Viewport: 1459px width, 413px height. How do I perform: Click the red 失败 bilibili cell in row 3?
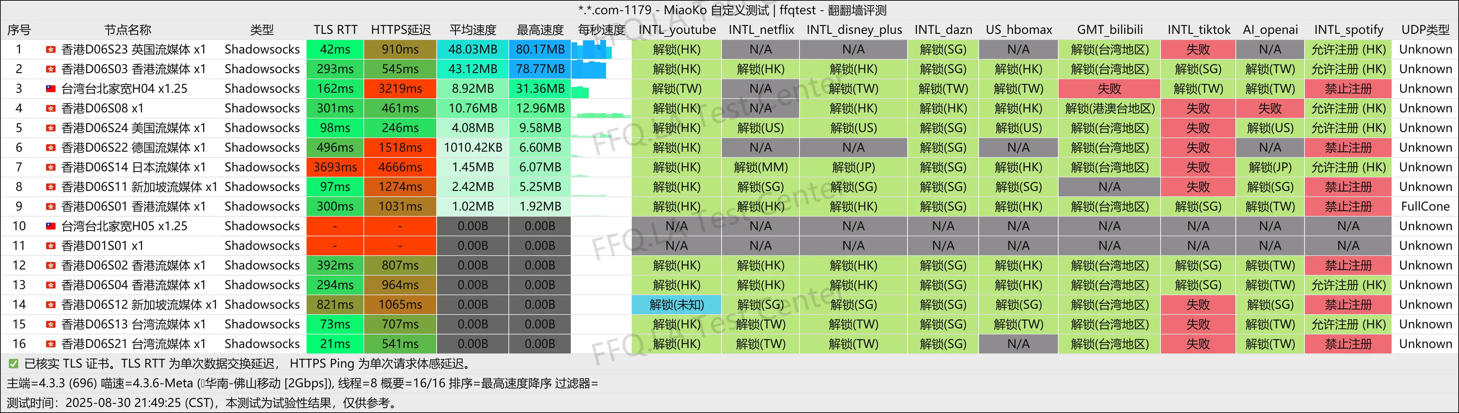(x=1109, y=89)
